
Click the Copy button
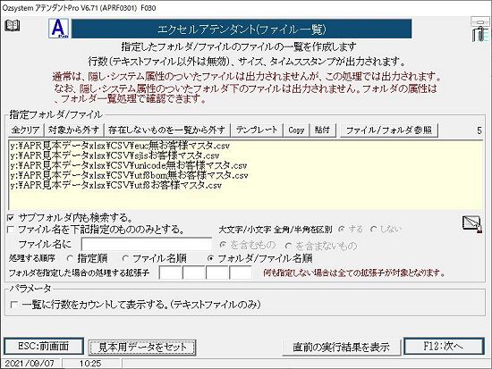pyautogui.click(x=296, y=130)
